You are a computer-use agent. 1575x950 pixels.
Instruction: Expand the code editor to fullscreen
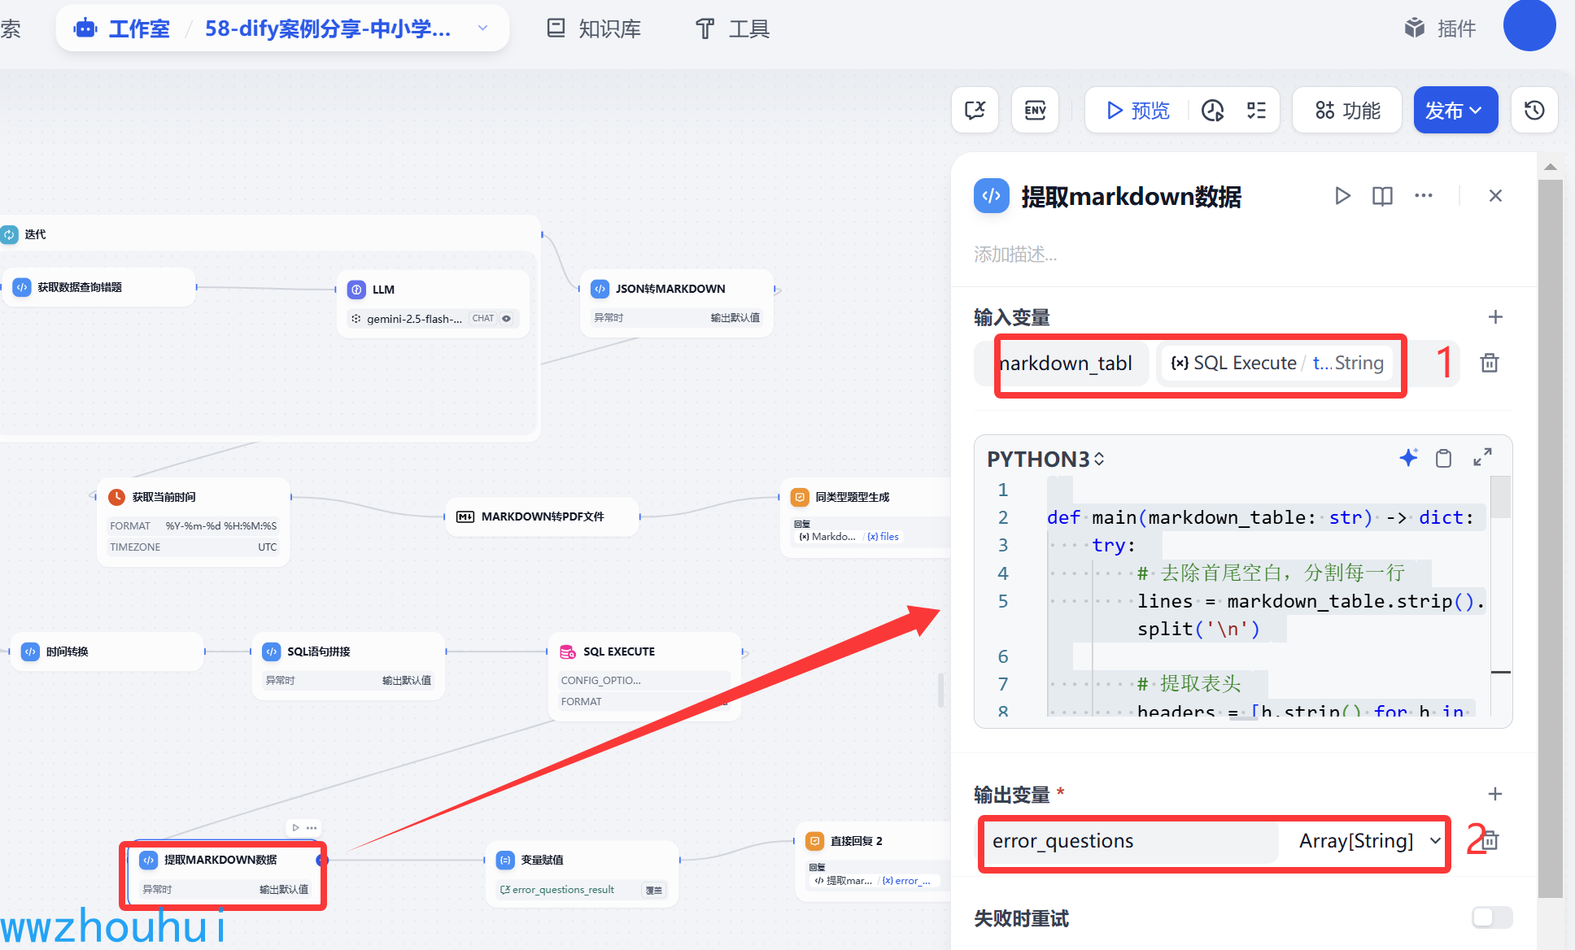point(1482,457)
